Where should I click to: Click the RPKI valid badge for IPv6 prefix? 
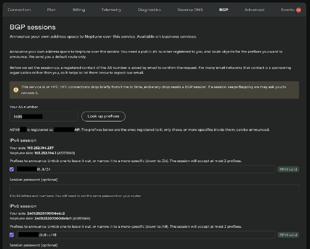click(x=288, y=235)
